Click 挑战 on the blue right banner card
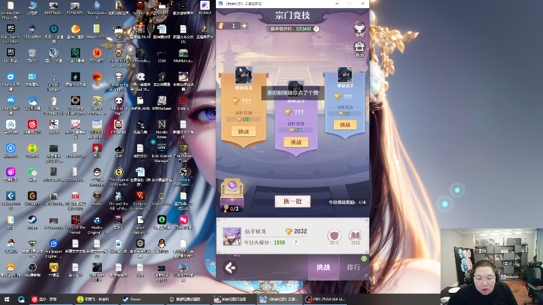 [345, 125]
